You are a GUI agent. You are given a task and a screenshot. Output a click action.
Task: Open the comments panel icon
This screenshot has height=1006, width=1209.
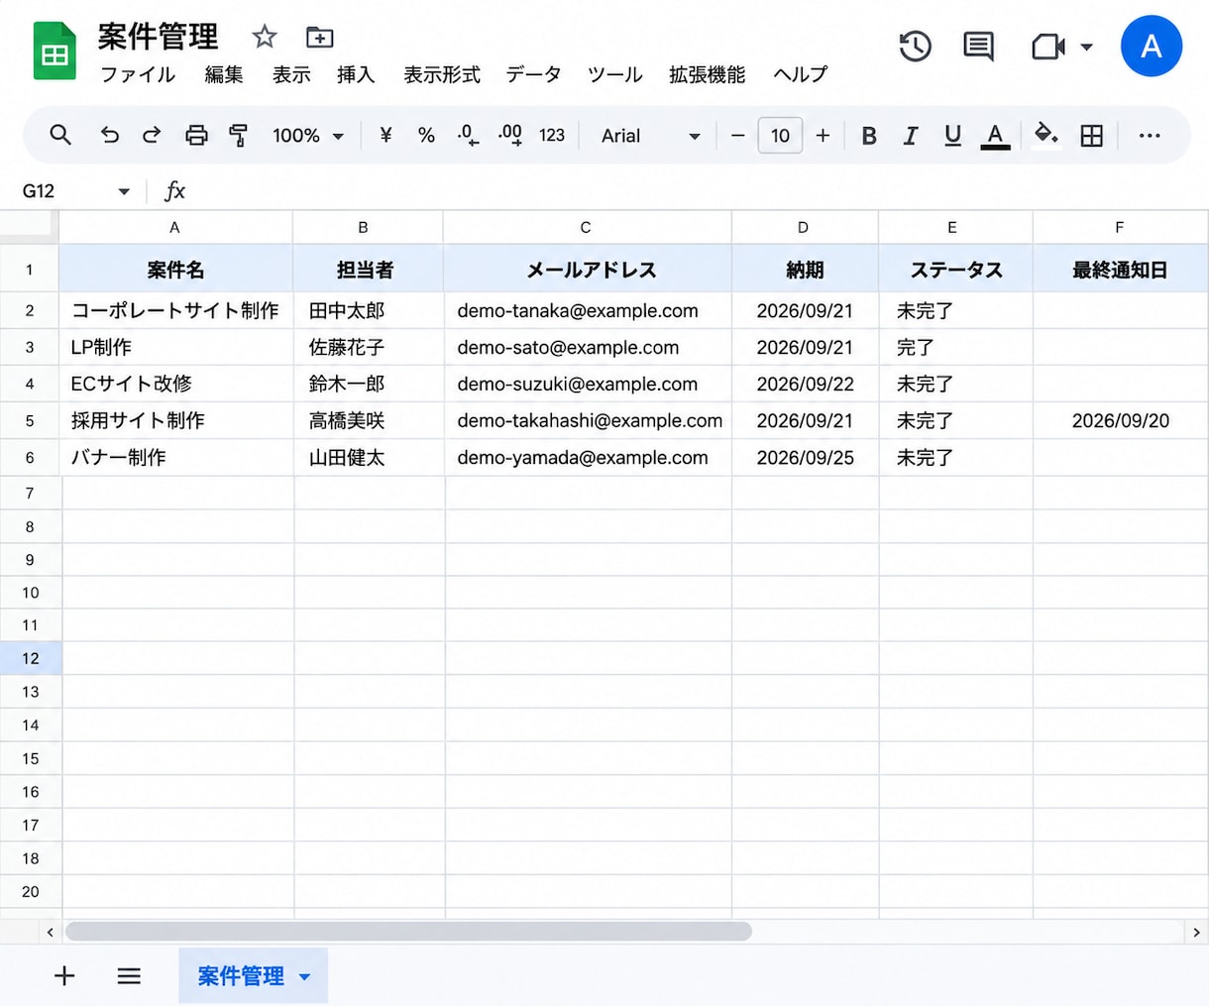tap(978, 47)
